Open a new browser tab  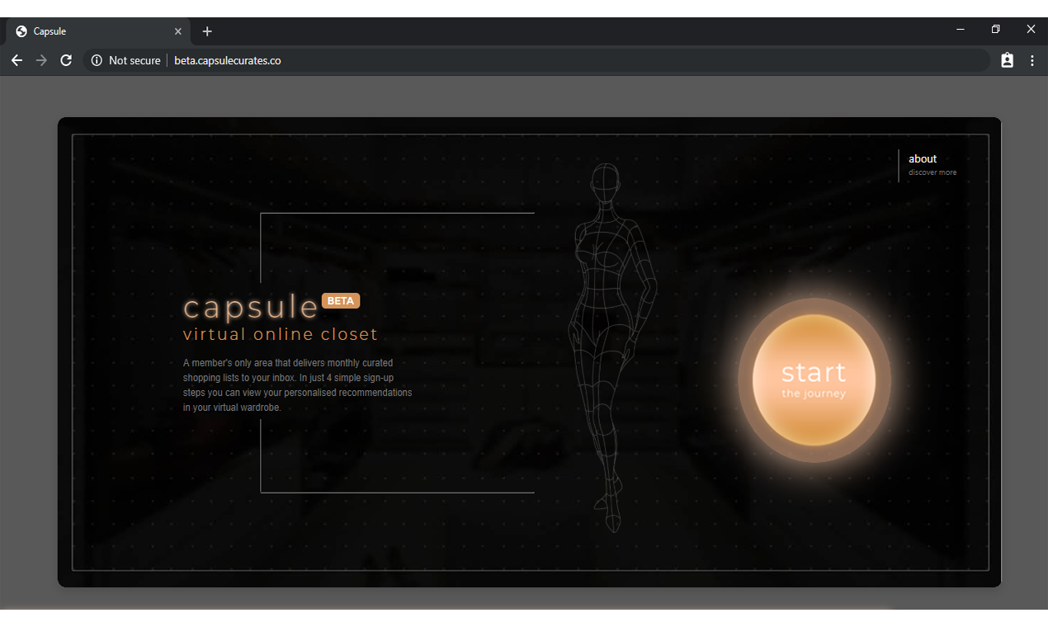click(x=206, y=31)
